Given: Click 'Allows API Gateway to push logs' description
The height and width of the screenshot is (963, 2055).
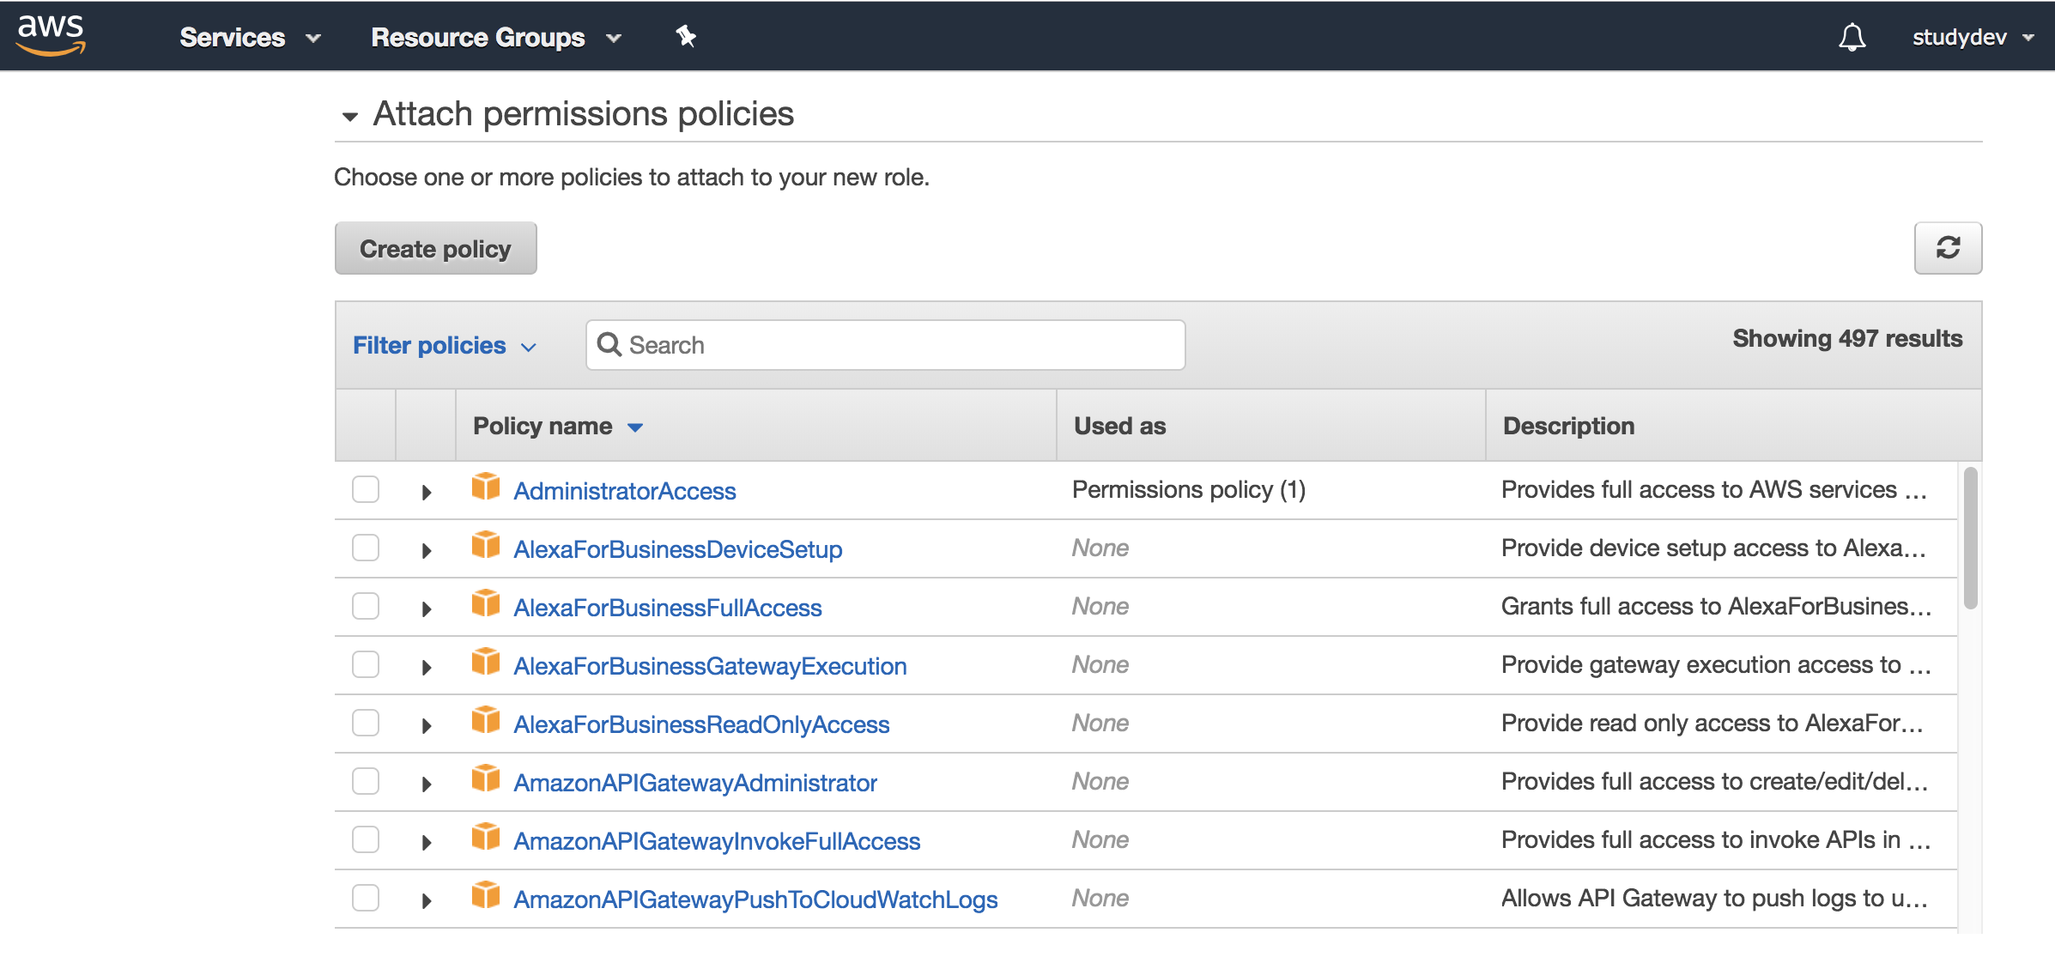Looking at the screenshot, I should tap(1714, 898).
